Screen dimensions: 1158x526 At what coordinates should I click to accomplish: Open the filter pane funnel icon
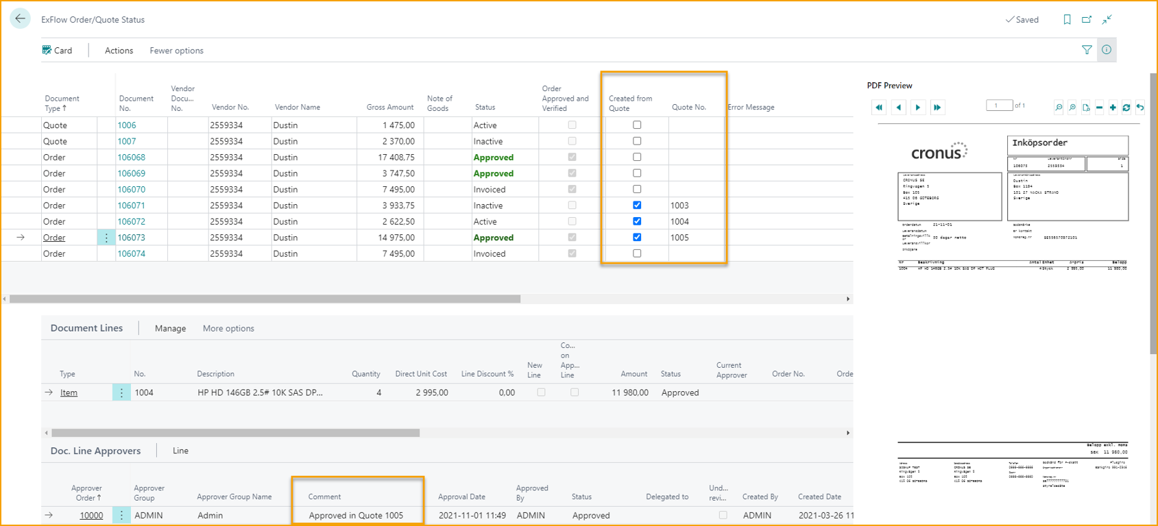[x=1087, y=50]
